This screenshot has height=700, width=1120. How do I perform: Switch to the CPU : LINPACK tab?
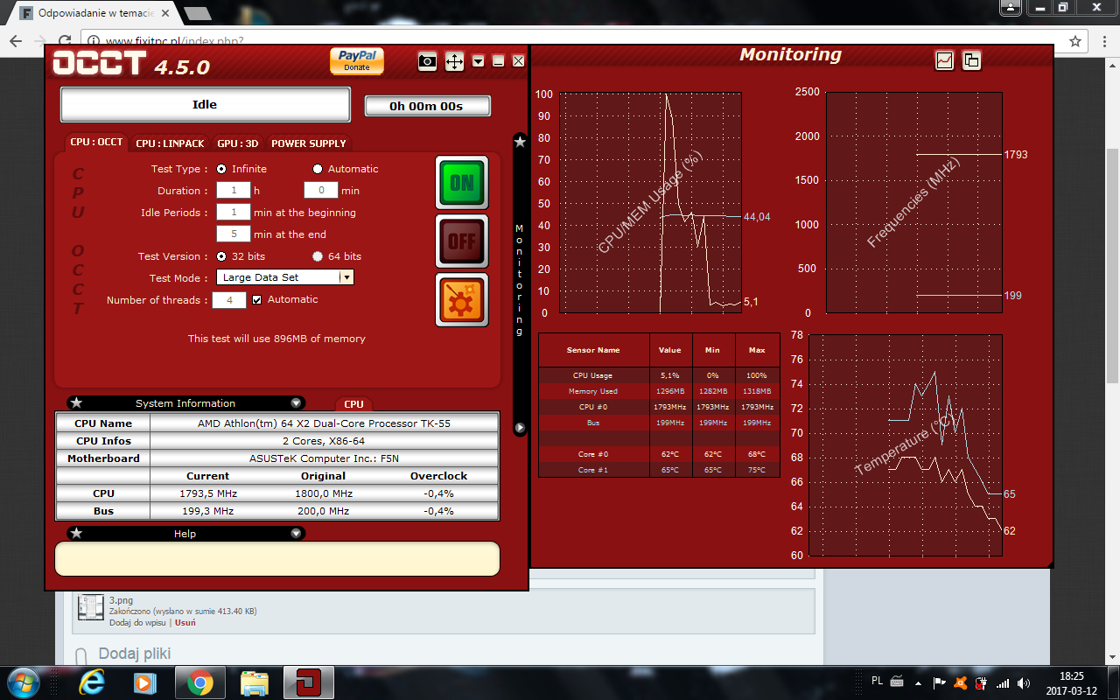click(170, 143)
